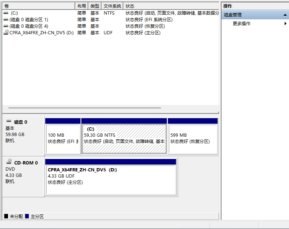The height and width of the screenshot is (229, 289).
Task: Click the DVD disc icon for CPRA_X64FRE_ZH-CN_DV5
Action: click(x=6, y=32)
